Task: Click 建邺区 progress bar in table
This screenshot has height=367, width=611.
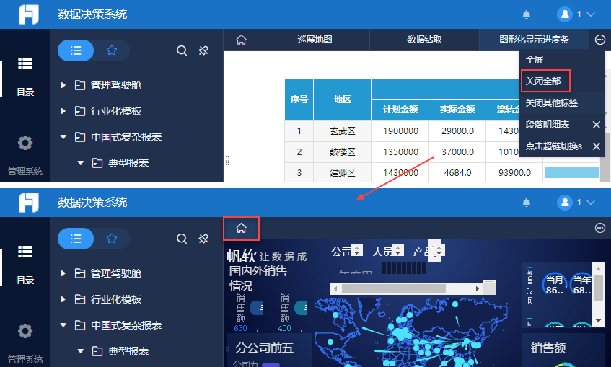Action: click(x=571, y=172)
